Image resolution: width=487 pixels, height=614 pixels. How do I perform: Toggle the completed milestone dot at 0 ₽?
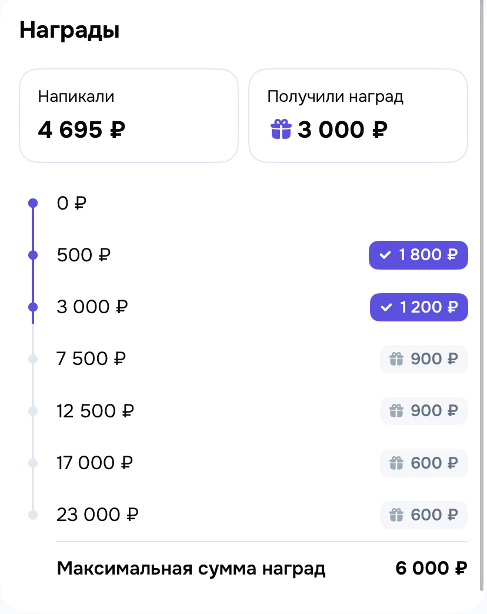click(33, 203)
